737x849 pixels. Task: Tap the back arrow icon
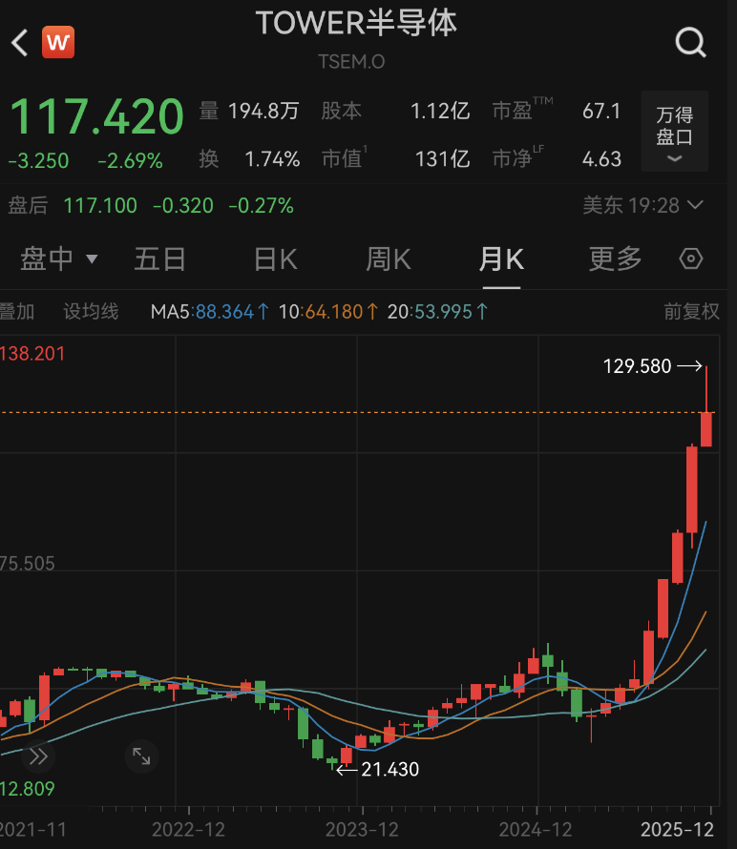point(20,42)
